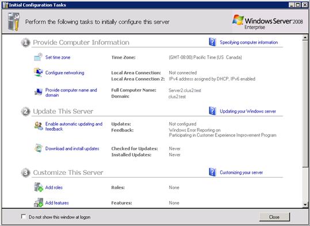Open the Configure networking link

coord(64,73)
